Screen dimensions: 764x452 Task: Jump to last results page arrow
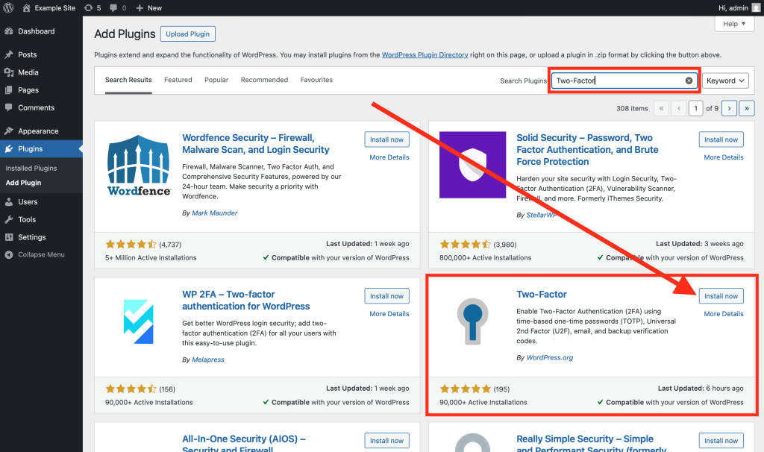coord(747,108)
